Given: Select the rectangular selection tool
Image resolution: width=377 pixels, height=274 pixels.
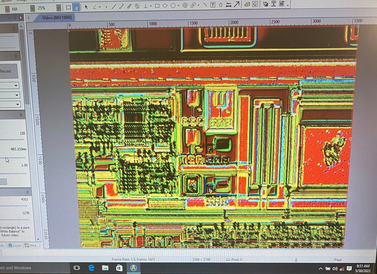Looking at the screenshot, I should [x=68, y=8].
